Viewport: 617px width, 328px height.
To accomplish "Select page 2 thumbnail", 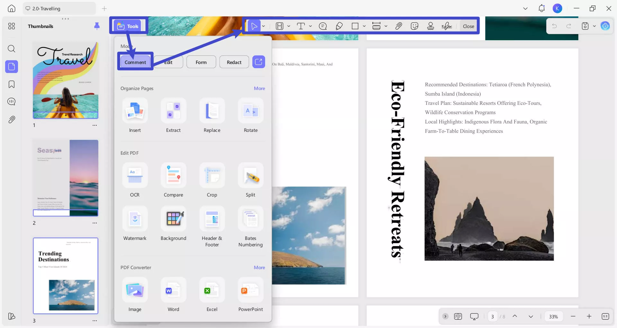I will tap(66, 178).
